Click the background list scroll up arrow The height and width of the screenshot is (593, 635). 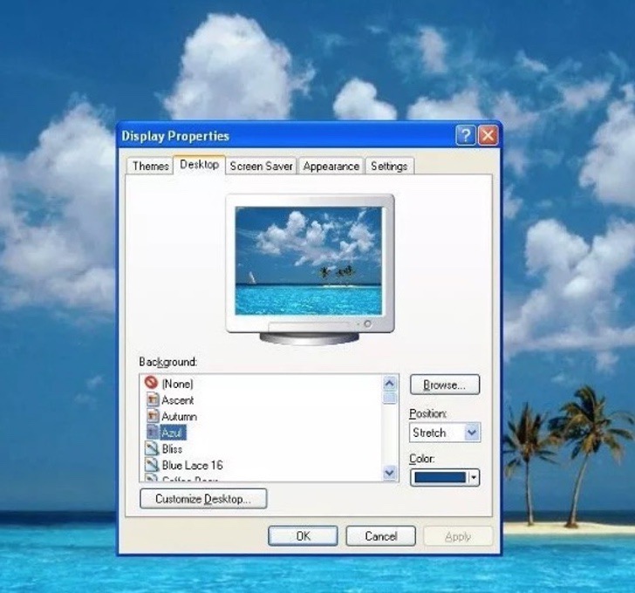tap(390, 383)
